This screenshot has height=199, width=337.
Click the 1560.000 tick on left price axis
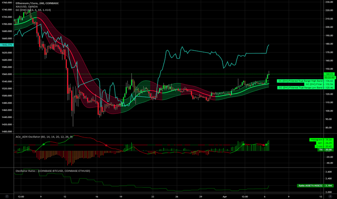tap(7, 74)
